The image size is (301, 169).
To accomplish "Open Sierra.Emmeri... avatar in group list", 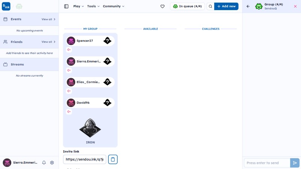I will 71,61.
